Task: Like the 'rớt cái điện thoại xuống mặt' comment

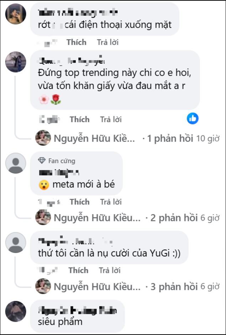Action: [x=77, y=42]
